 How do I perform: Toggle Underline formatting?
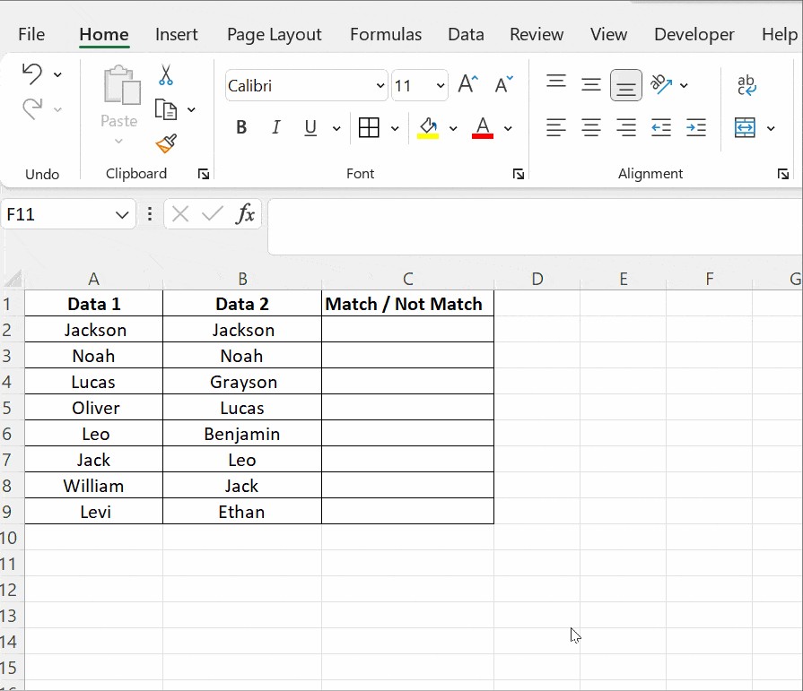pos(310,127)
